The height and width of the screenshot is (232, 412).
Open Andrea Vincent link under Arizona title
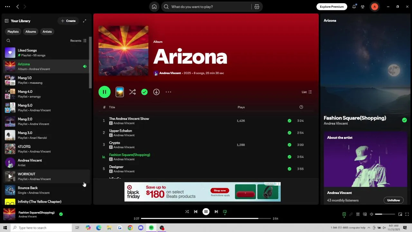click(170, 73)
